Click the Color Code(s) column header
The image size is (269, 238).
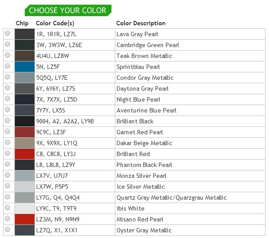pyautogui.click(x=55, y=23)
